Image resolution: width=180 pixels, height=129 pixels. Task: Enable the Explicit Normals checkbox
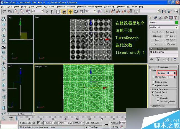(x=153, y=85)
